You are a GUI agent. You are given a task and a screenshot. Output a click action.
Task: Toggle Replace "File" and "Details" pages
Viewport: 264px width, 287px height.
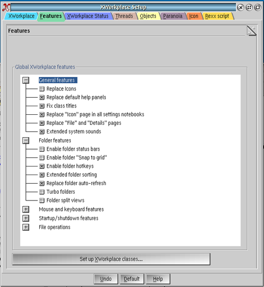click(x=42, y=123)
